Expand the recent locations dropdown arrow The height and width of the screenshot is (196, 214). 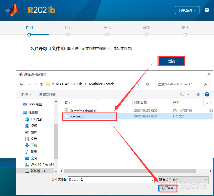tap(36, 84)
